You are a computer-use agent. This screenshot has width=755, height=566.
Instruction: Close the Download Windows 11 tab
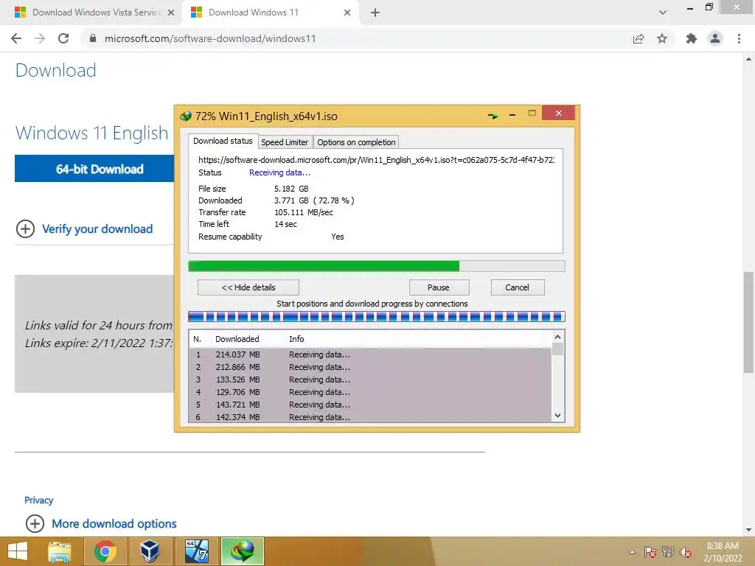click(x=347, y=13)
